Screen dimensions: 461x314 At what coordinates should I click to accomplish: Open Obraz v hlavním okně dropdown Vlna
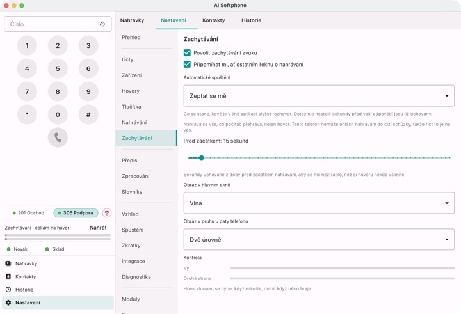point(319,203)
